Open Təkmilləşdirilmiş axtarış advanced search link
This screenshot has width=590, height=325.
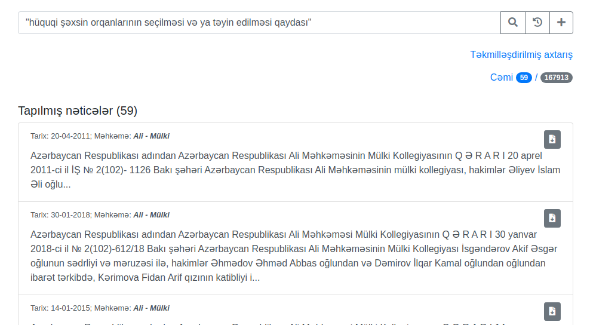click(521, 54)
